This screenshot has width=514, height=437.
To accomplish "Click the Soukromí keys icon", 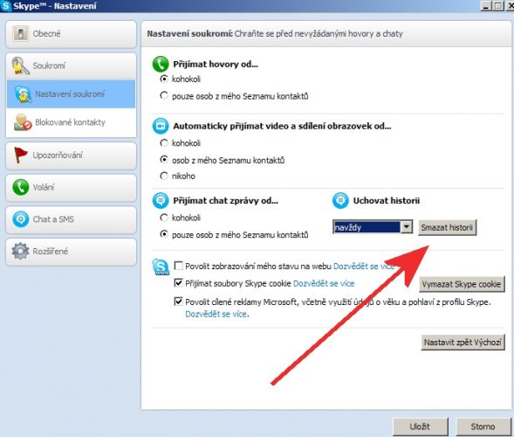I will (x=20, y=66).
